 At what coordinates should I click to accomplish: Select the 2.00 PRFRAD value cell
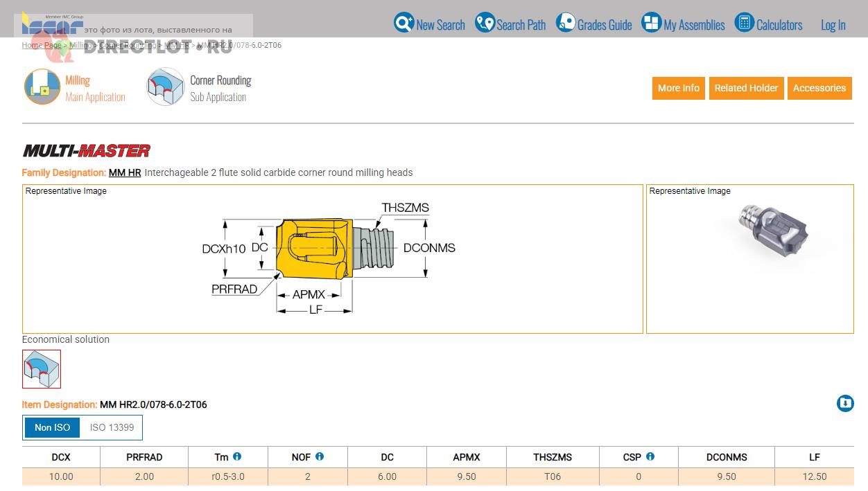144,476
